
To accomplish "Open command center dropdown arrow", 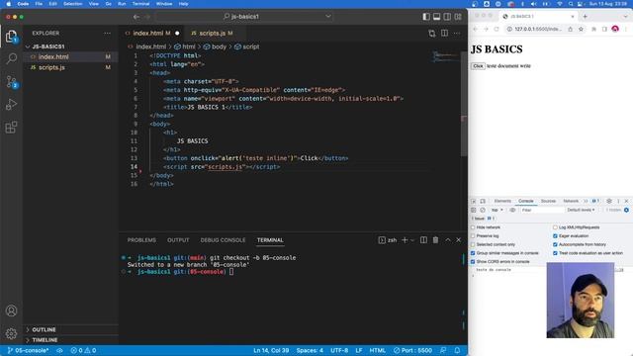I will pos(328,16).
